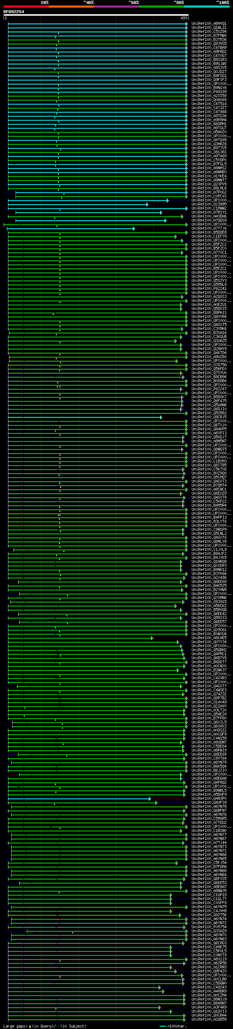Click UniRef100_A7Y7J6 in the hit list
Screen dimensions: 233x1029
pos(209,229)
